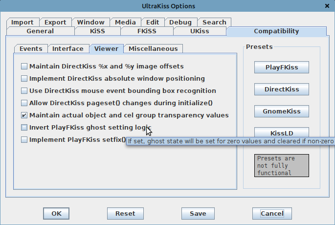Go to the Import tab
335x225 pixels.
click(22, 22)
